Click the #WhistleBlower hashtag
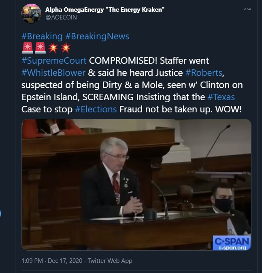 click(x=53, y=73)
